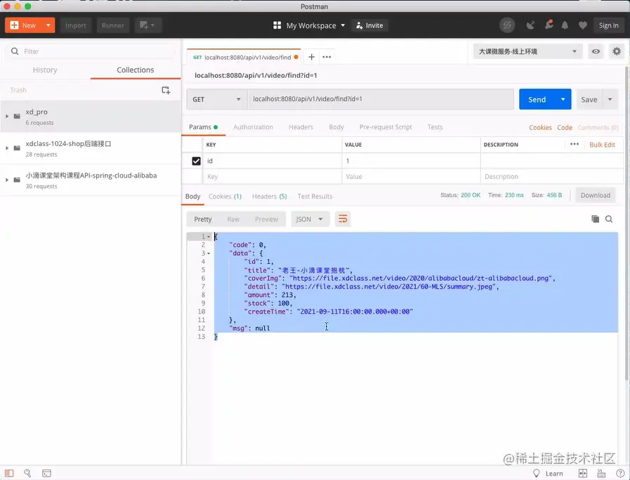
Task: Switch to the History tab
Action: 45,70
